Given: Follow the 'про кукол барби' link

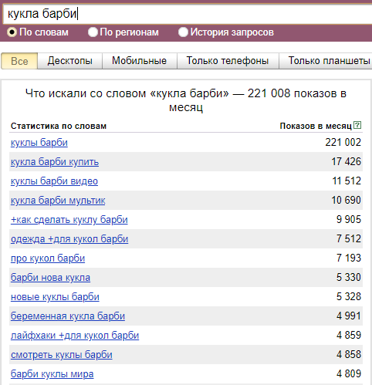Looking at the screenshot, I should (48, 258).
